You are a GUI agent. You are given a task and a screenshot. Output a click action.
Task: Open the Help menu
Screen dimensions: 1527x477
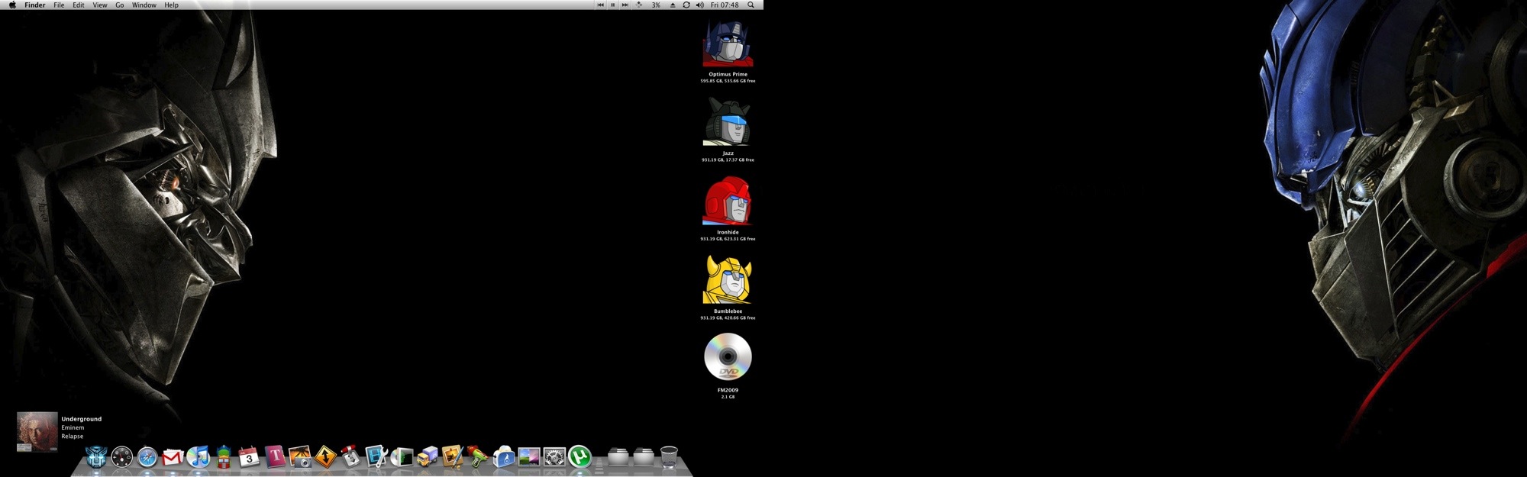click(x=172, y=5)
